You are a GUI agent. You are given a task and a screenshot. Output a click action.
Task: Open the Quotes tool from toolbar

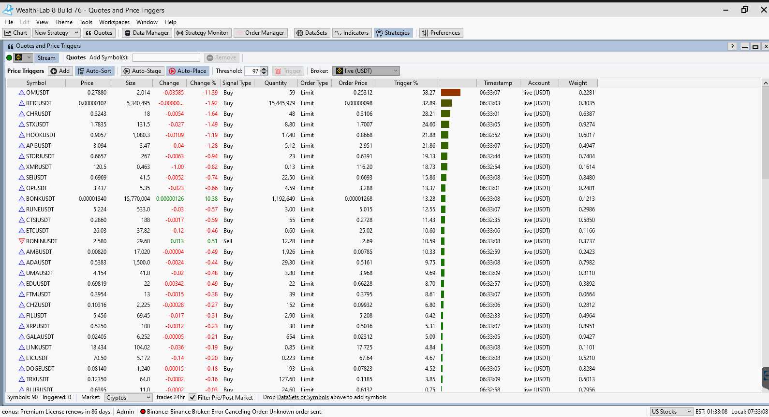click(x=99, y=33)
